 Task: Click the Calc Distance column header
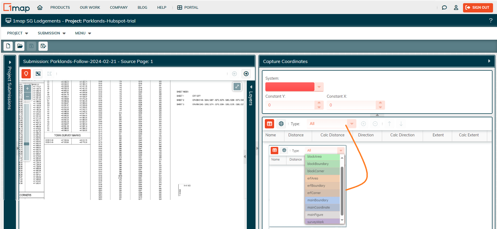pyautogui.click(x=332, y=135)
